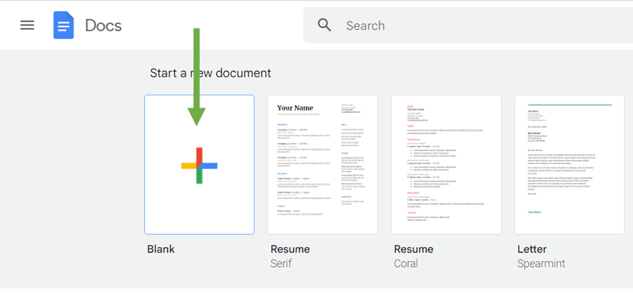Click the Spearmint subtitle text
Screen dimensions: 633x303
(541, 264)
